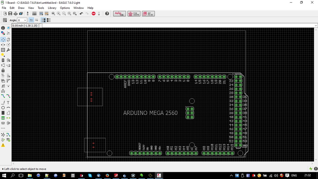Open the Options menu
Viewport: 318px width, 179px height.
click(65, 8)
